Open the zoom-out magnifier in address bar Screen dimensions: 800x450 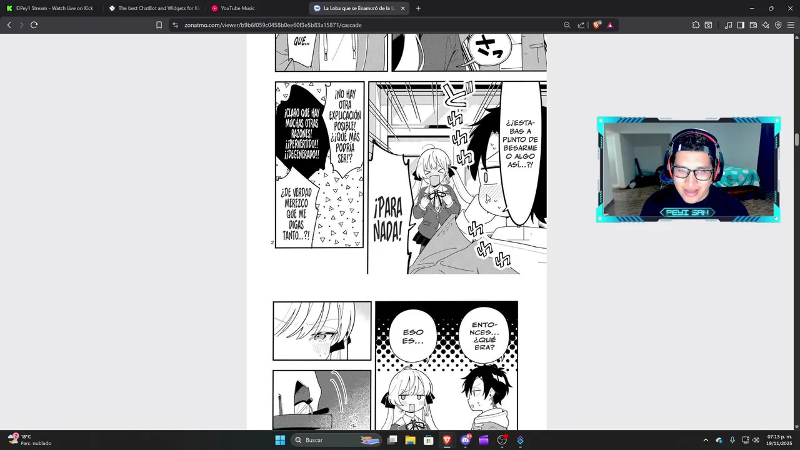tap(567, 25)
